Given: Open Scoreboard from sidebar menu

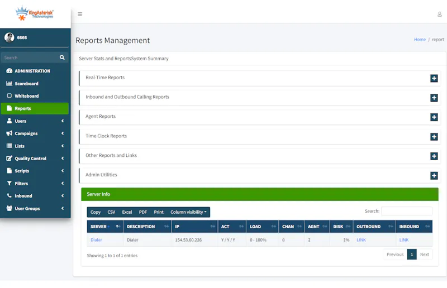Looking at the screenshot, I should 26,84.
